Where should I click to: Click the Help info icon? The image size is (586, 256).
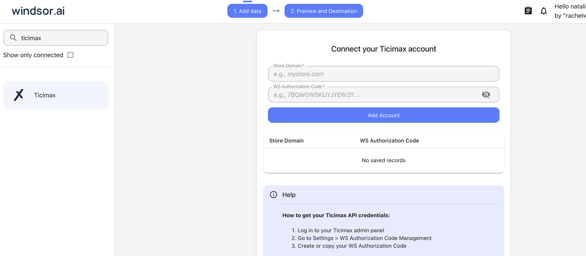(x=273, y=194)
